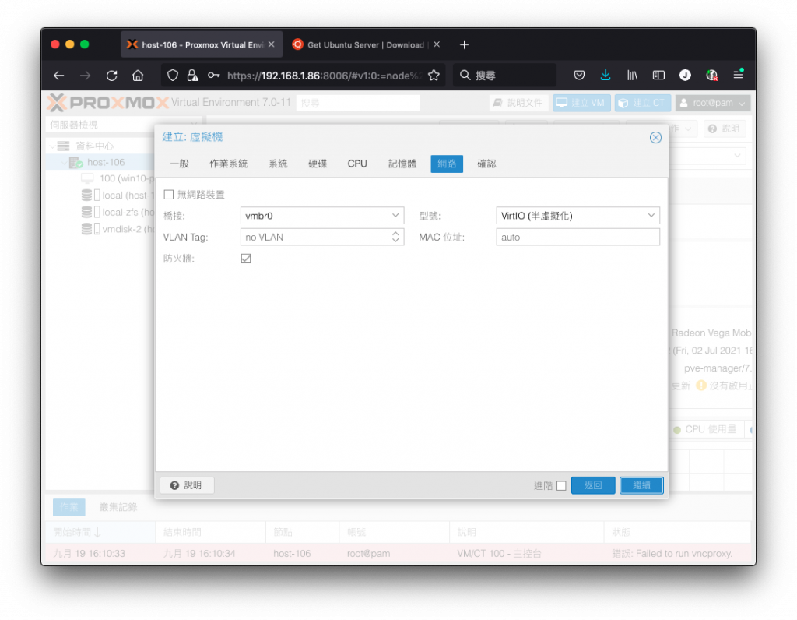Close the Create VM dialog

(655, 138)
